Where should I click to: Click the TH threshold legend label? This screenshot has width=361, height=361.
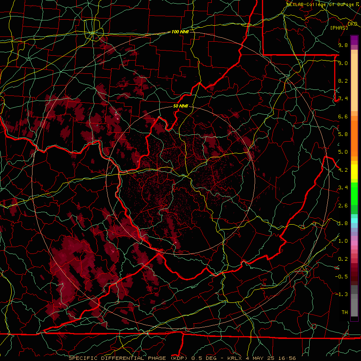(x=345, y=312)
